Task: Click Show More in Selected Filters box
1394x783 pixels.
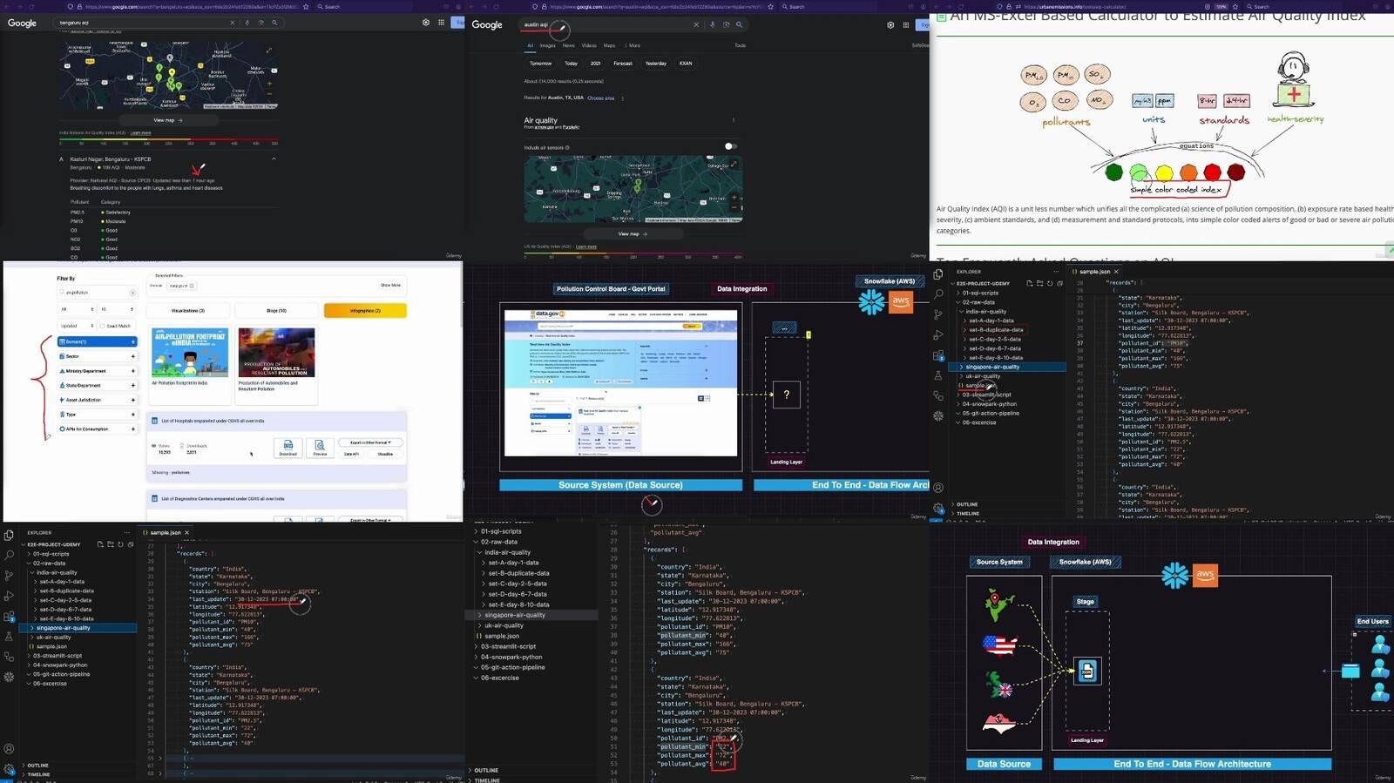Action: [390, 285]
